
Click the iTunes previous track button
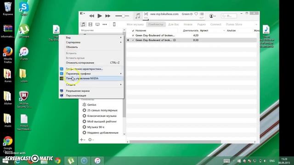coord(91,16)
